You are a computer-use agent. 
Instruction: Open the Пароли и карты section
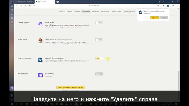point(116,12)
